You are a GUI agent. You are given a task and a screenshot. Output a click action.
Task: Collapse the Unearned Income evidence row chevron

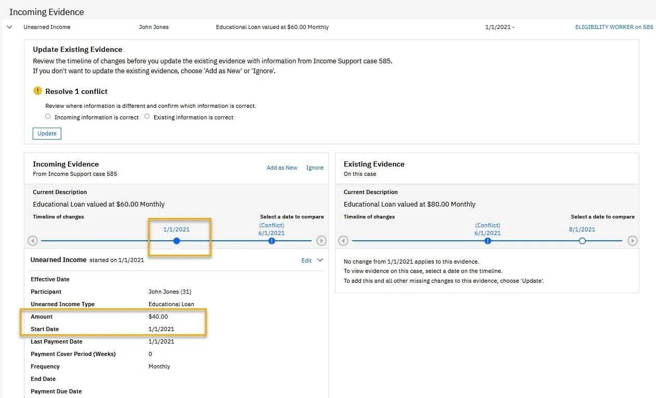[9, 27]
